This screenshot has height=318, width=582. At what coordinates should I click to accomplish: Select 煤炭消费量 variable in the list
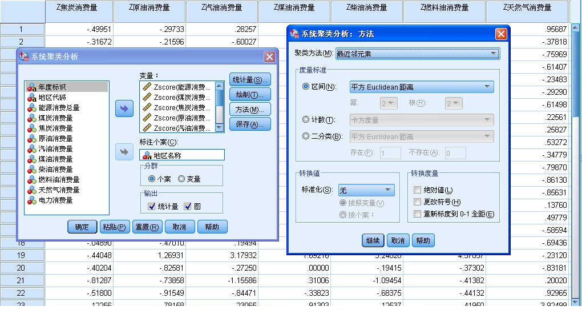tap(67, 118)
